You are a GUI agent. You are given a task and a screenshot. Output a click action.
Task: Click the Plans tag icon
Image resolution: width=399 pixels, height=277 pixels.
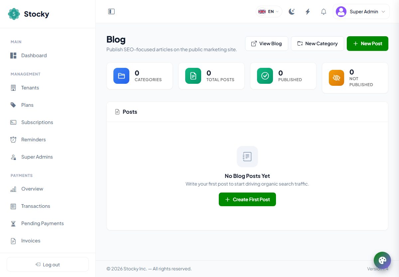(x=13, y=105)
